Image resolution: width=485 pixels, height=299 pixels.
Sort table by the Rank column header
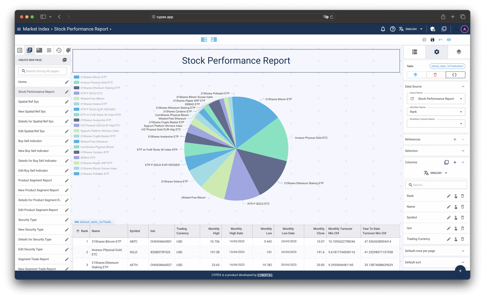point(82,231)
